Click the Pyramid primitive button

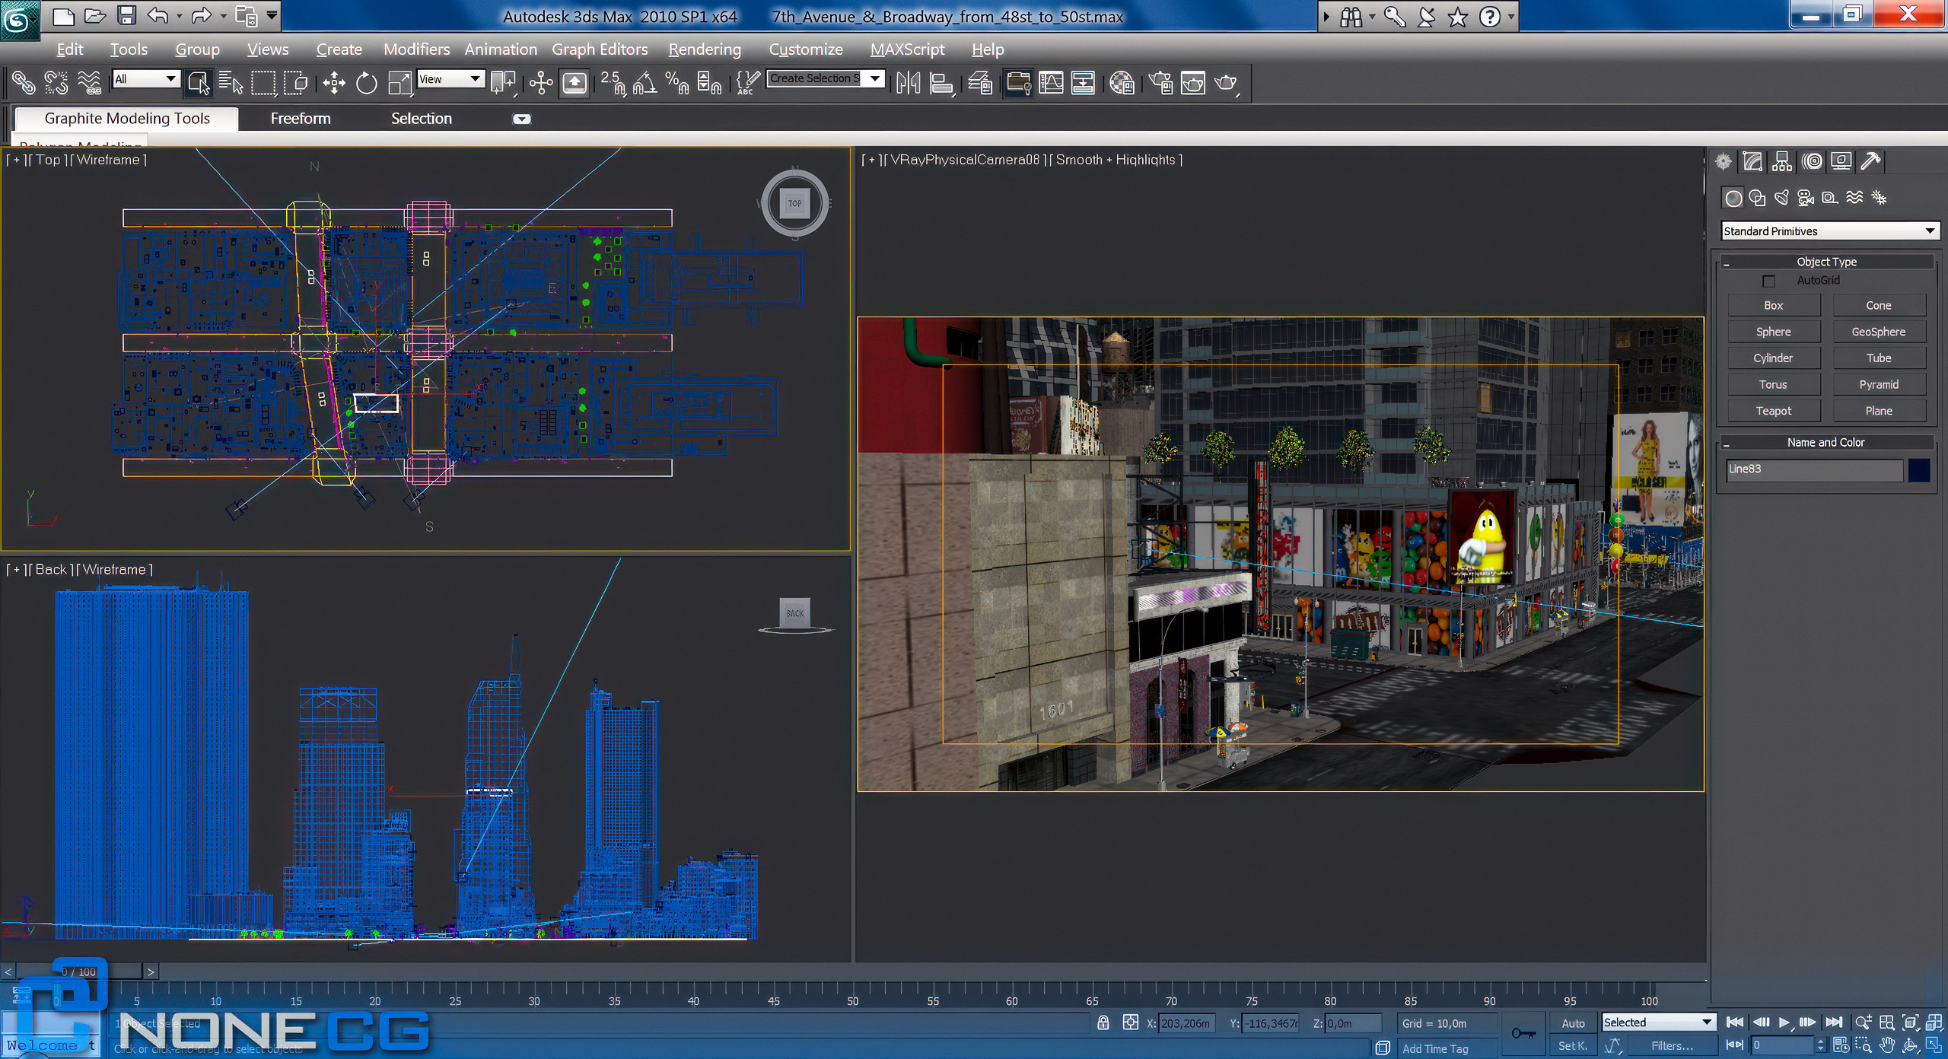tap(1879, 384)
